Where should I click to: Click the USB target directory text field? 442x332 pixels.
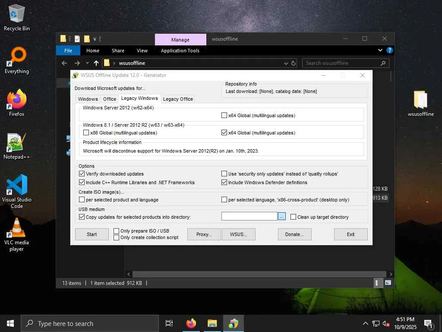(249, 217)
